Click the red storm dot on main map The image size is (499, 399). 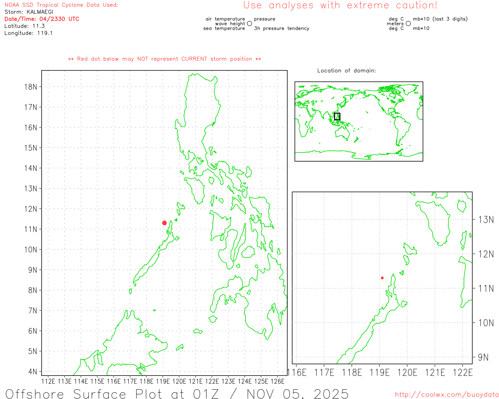[x=165, y=223]
